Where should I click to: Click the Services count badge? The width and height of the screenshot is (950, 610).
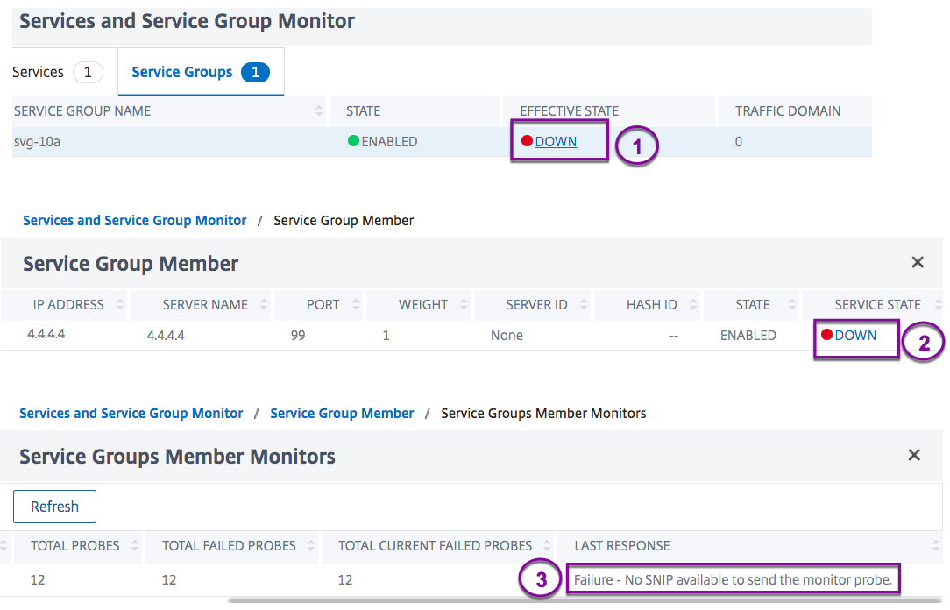[x=88, y=72]
